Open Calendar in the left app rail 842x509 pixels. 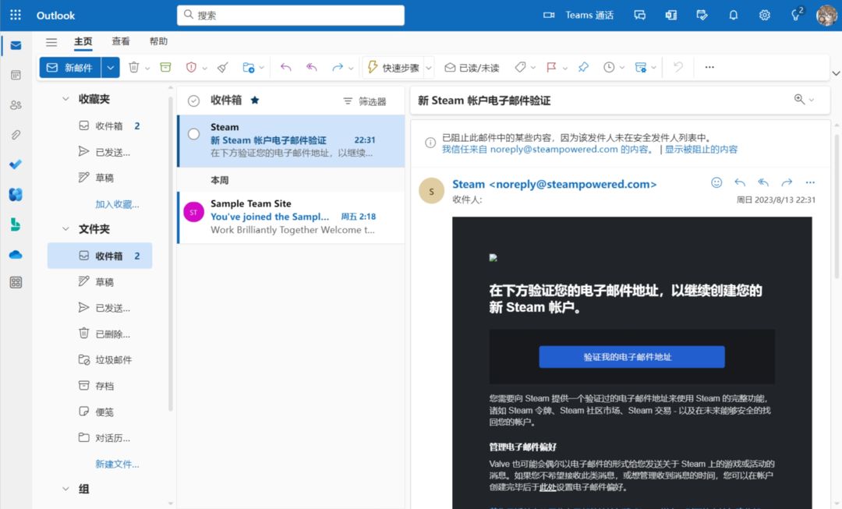16,75
